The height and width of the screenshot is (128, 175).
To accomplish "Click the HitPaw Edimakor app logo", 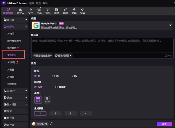I will coord(4,3).
